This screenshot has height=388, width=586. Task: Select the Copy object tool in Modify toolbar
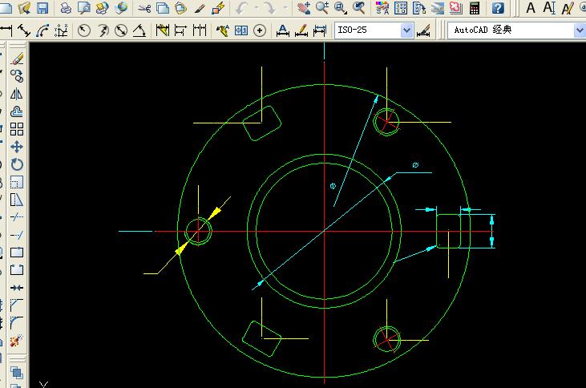(x=17, y=76)
